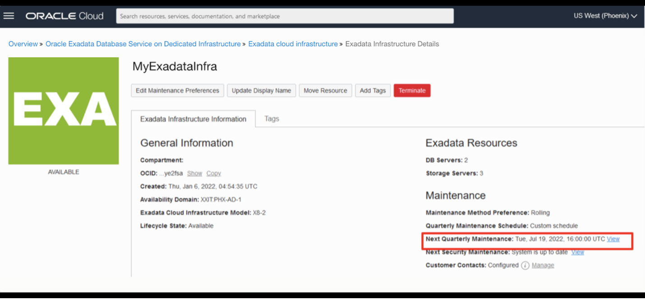The height and width of the screenshot is (300, 645).
Task: Click the 'DB Servers: 2' entry
Action: 447,160
